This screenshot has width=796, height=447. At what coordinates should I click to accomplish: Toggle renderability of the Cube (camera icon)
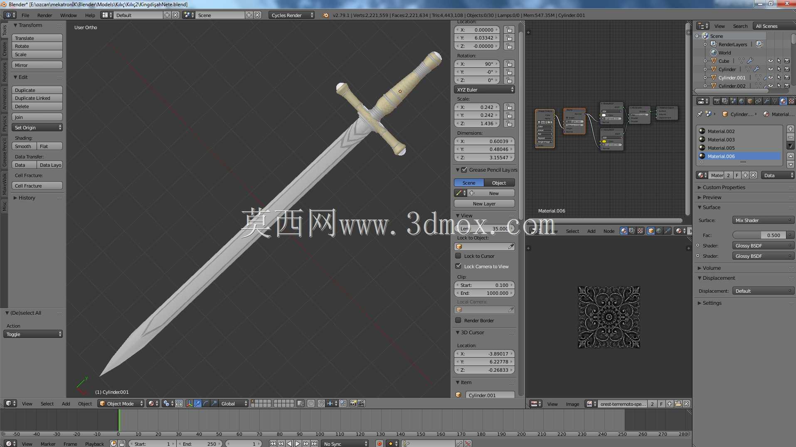click(787, 61)
